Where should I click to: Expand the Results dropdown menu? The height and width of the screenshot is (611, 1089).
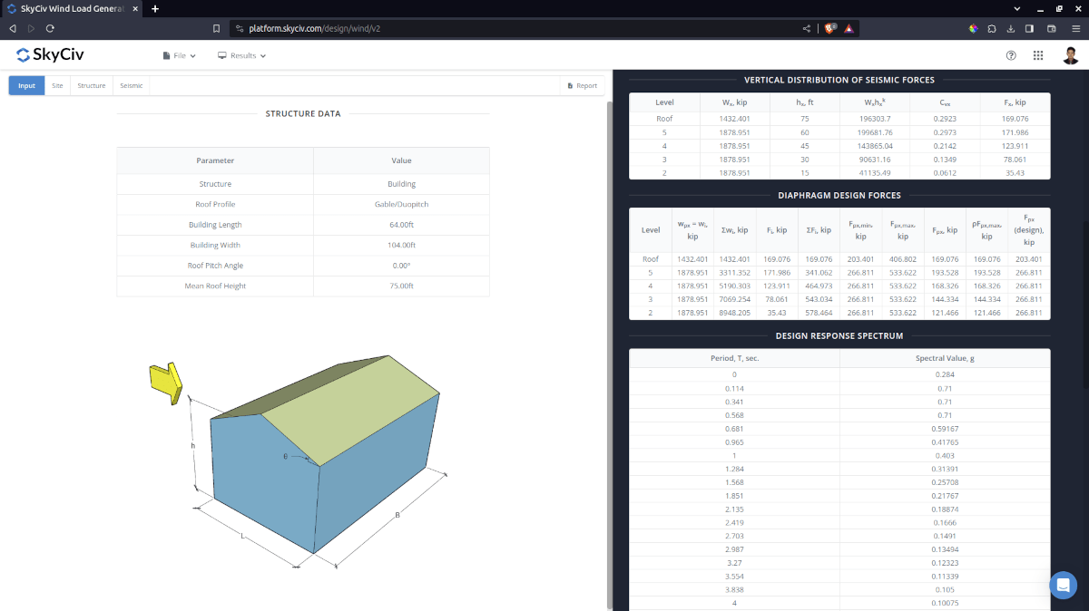tap(242, 55)
